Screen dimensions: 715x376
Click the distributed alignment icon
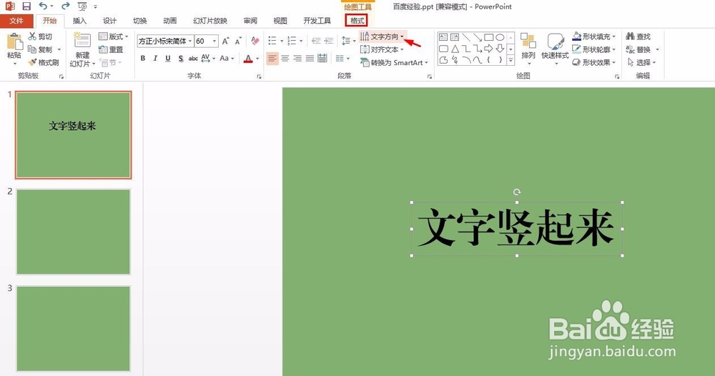pyautogui.click(x=322, y=59)
